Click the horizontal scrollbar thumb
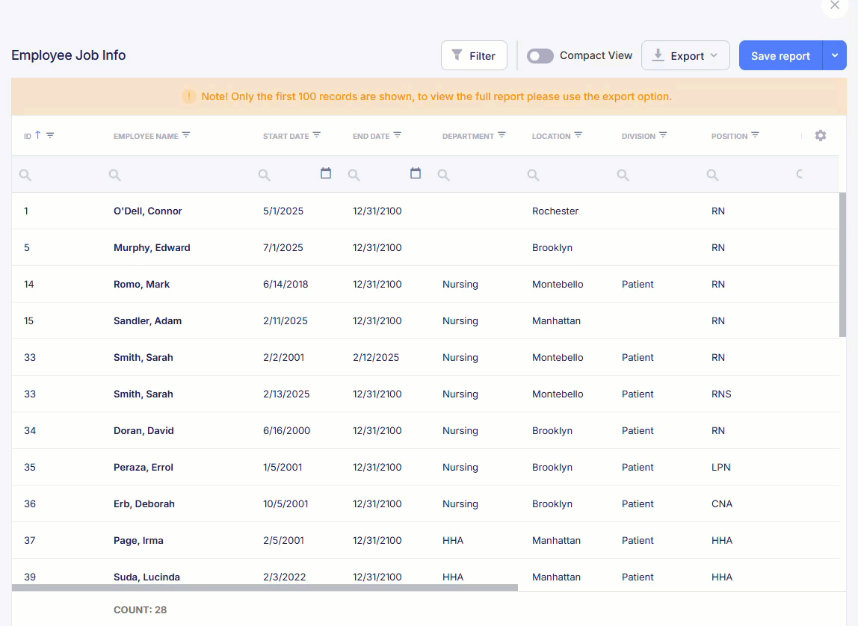Viewport: 858px width, 626px height. (x=265, y=588)
